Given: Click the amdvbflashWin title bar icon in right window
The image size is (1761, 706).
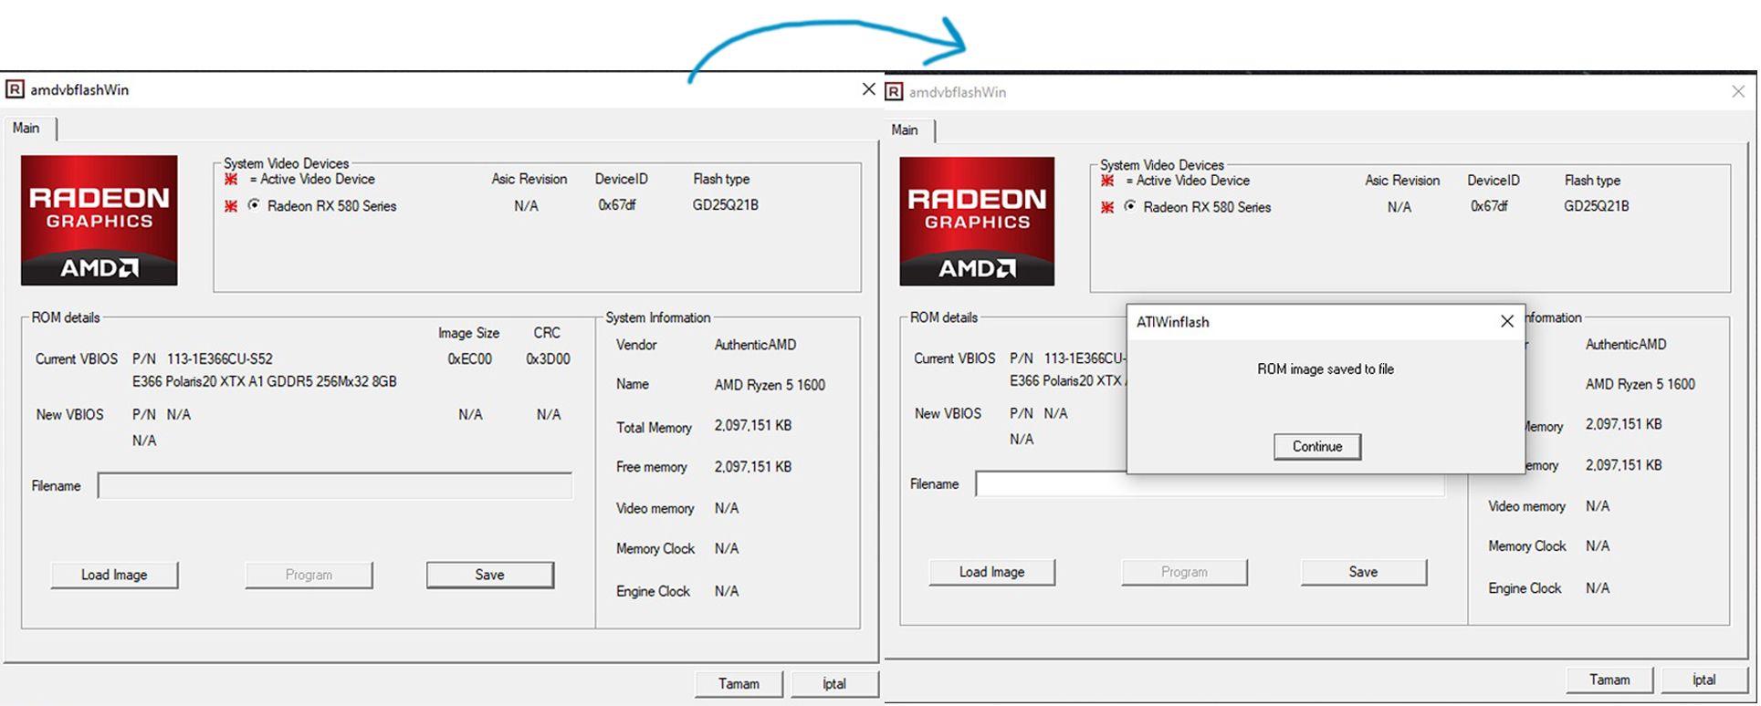Looking at the screenshot, I should [x=895, y=91].
